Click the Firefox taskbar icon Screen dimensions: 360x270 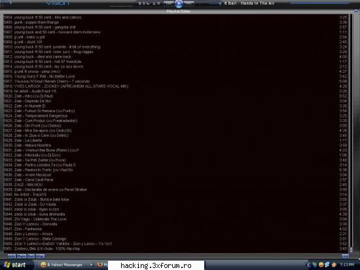click(100, 265)
